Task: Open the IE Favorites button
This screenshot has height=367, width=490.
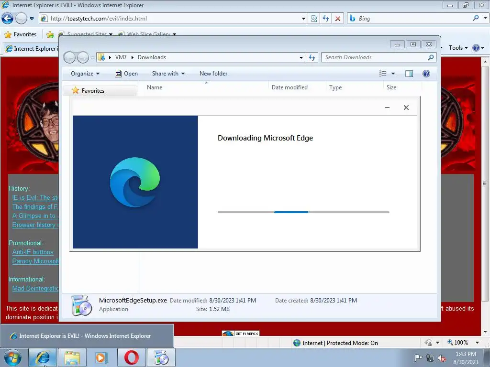Action: (x=21, y=34)
